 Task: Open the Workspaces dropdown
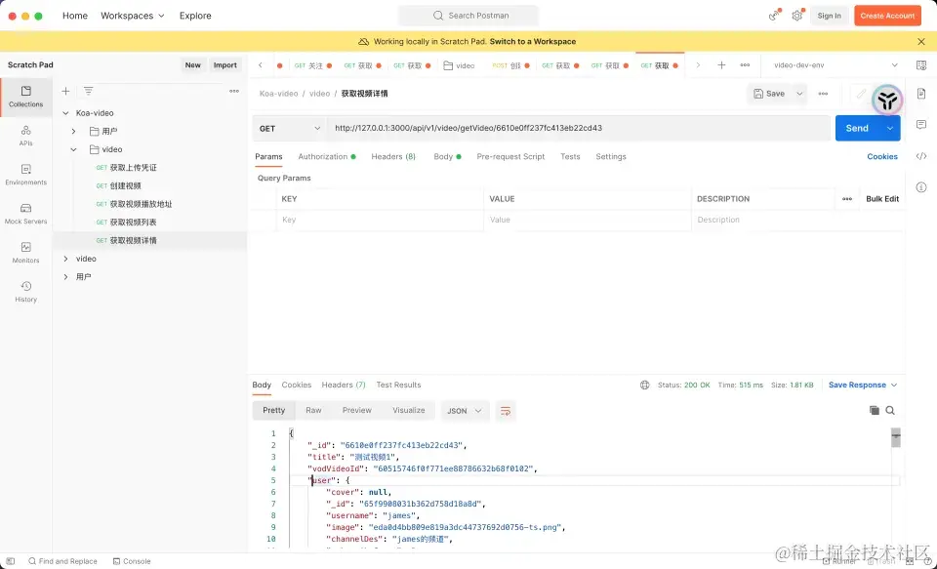132,16
